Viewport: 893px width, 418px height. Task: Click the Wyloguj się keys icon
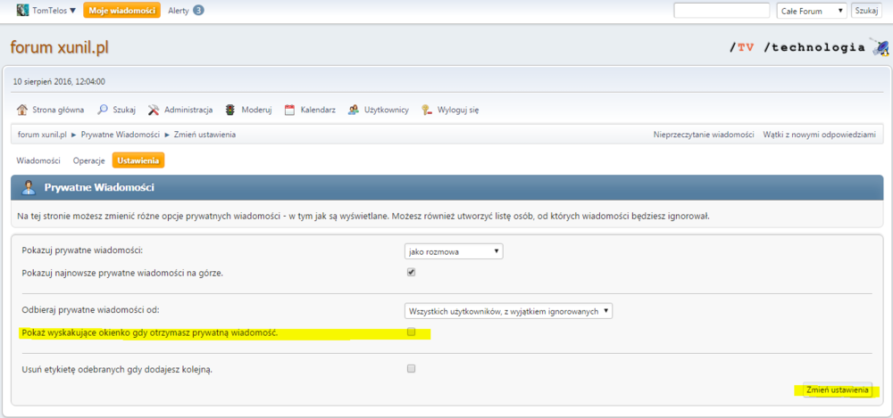pos(427,110)
